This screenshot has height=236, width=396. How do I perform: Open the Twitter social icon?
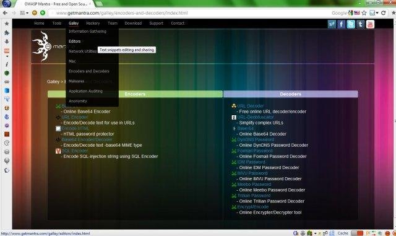tap(351, 24)
